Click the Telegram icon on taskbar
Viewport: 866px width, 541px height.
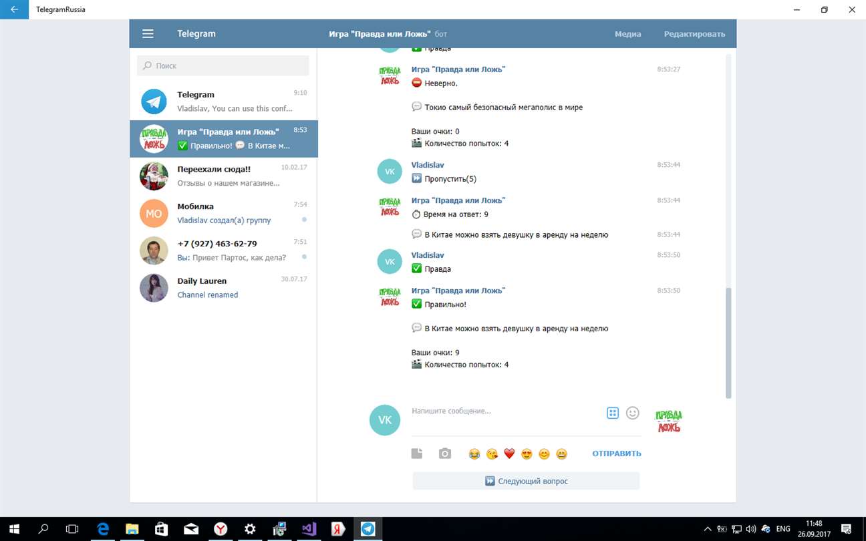[x=368, y=529]
